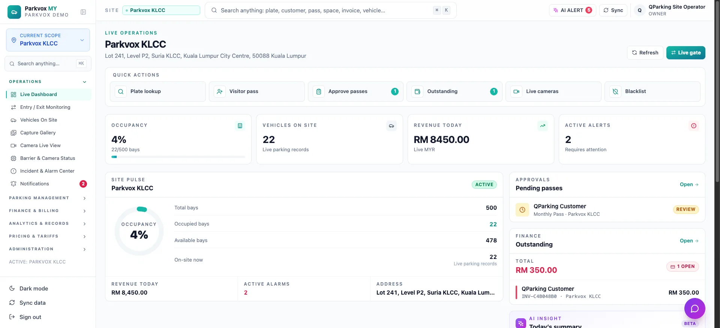Expand Pricing & Tariffs section
Viewport: 720px width, 328px height.
[48, 236]
